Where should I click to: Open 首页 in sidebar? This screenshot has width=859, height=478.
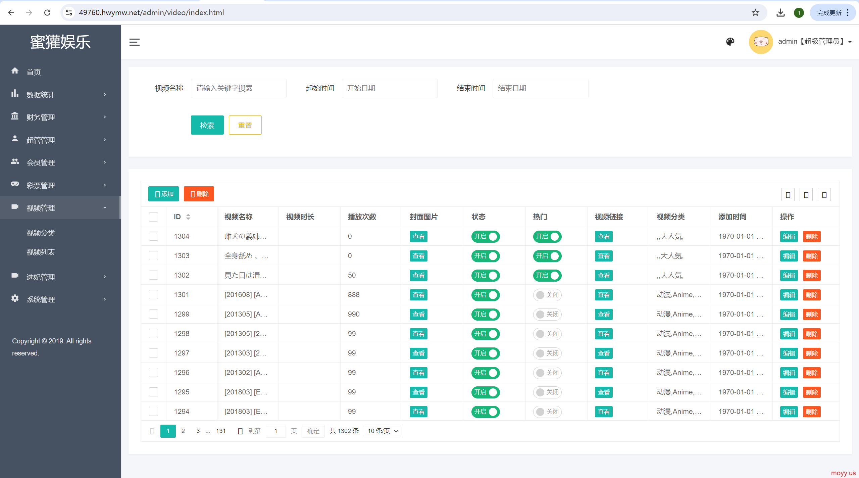[60, 72]
